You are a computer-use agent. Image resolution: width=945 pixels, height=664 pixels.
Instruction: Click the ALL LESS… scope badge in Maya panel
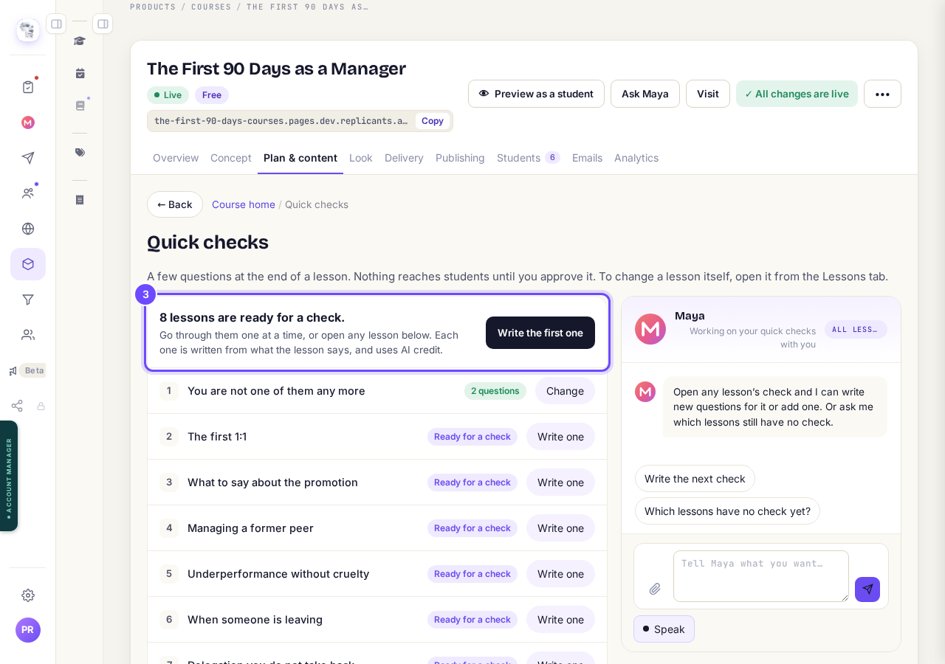point(856,330)
